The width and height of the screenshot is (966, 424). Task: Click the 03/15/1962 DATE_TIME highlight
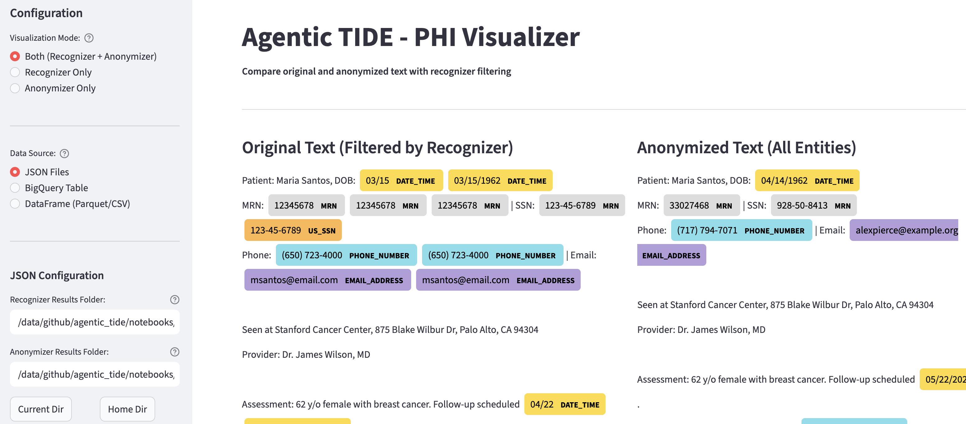pyautogui.click(x=500, y=181)
